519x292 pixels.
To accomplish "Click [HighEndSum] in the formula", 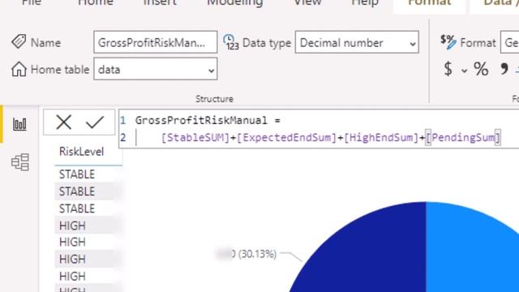I will tap(381, 137).
